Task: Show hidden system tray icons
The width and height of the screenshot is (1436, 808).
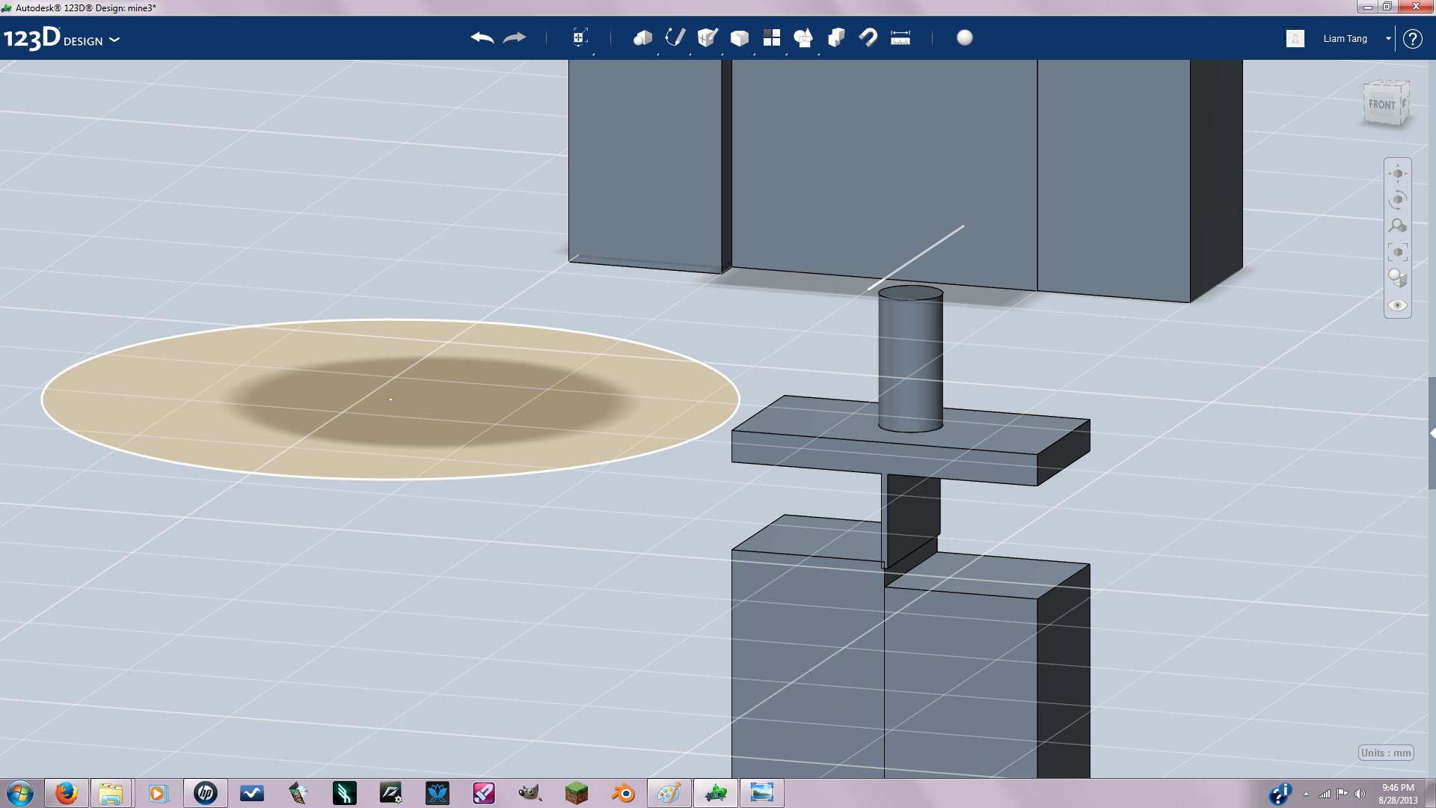Action: 1306,794
